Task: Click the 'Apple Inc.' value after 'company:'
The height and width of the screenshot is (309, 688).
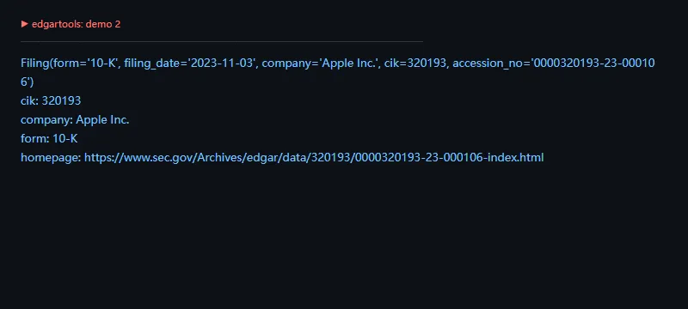Action: coord(102,119)
